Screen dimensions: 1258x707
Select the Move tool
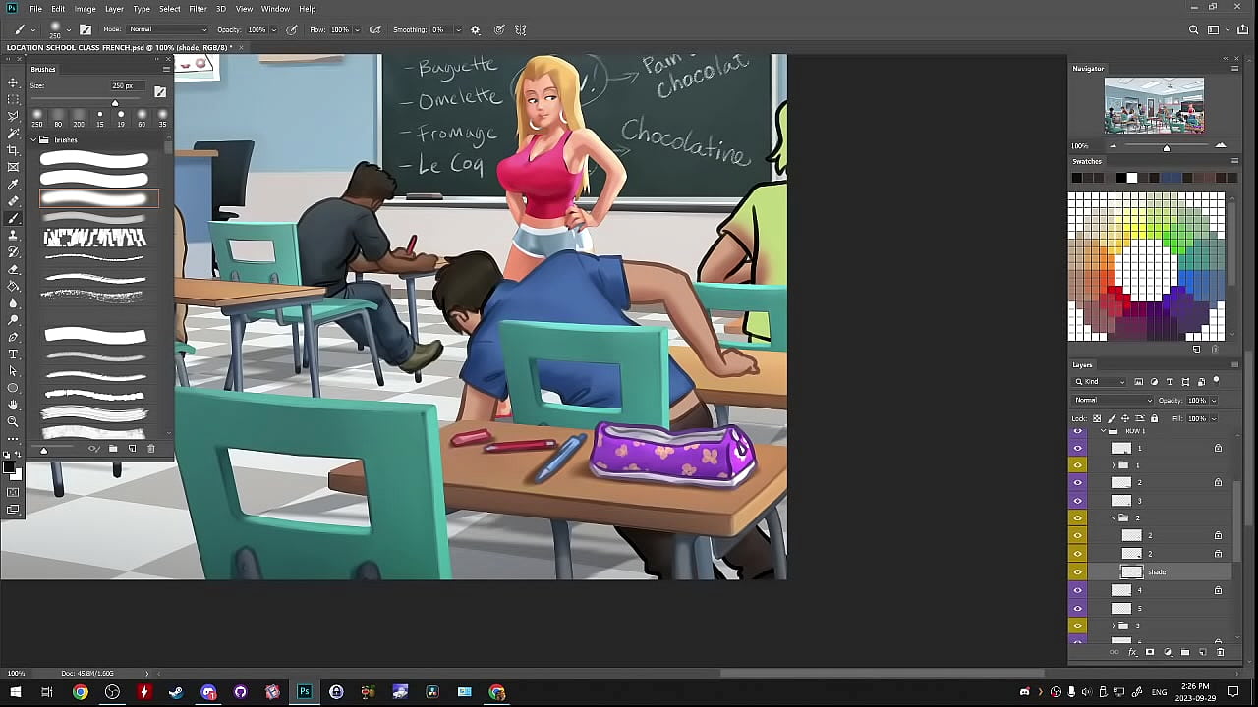pyautogui.click(x=13, y=82)
